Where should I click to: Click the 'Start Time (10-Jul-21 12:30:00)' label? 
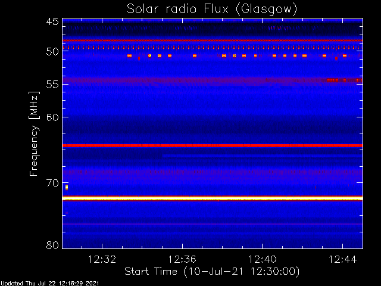tap(212, 272)
